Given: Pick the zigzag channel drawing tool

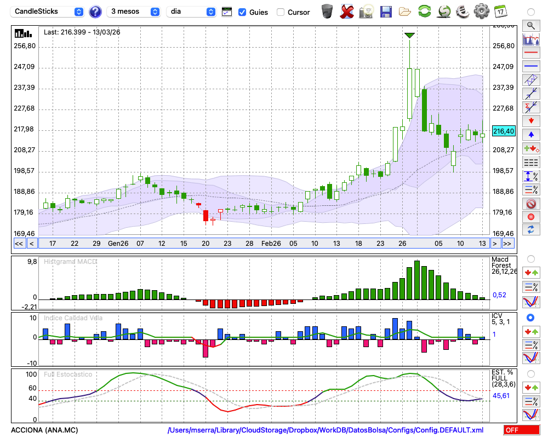Looking at the screenshot, I should pos(530,80).
